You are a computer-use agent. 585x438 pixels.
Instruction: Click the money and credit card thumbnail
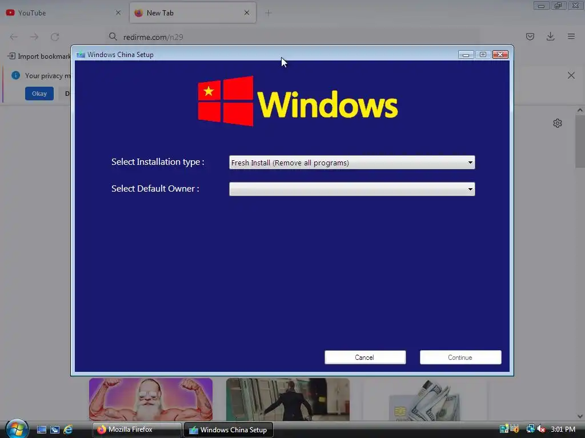point(424,399)
